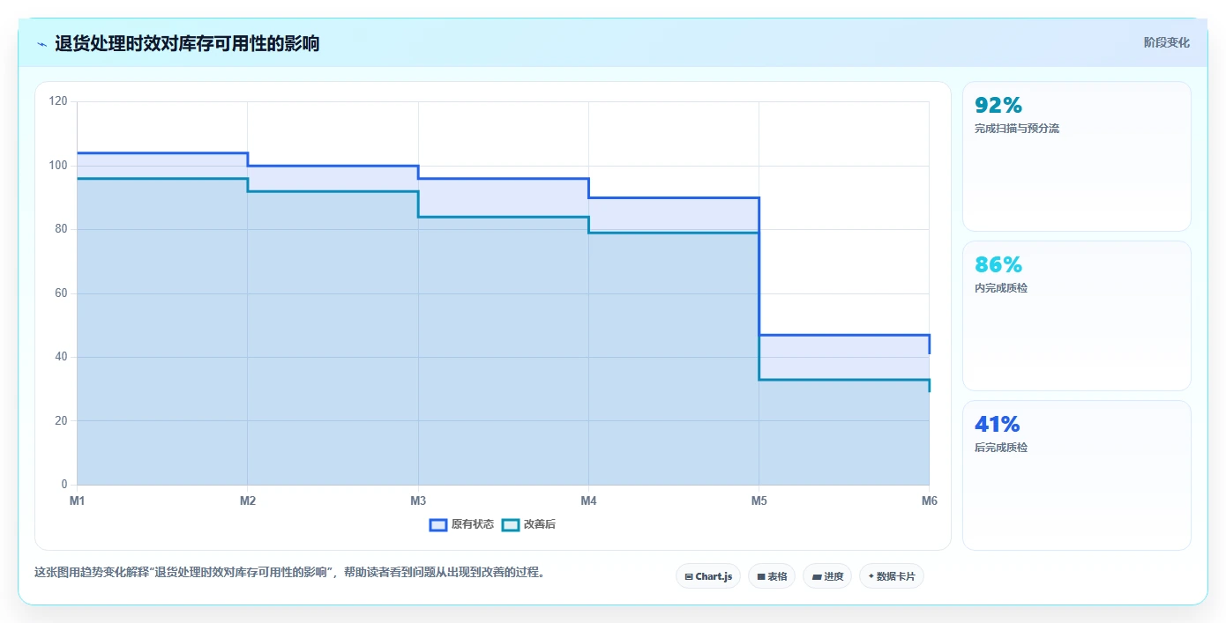Click the M5 axis label
The image size is (1226, 623).
759,501
